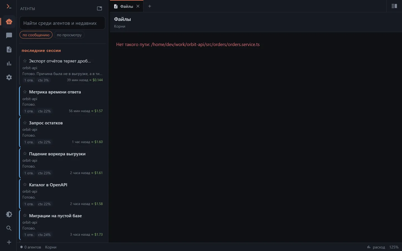This screenshot has height=251, width=402.
Task: Click the window icon in the Agents header
Action: 99,8
